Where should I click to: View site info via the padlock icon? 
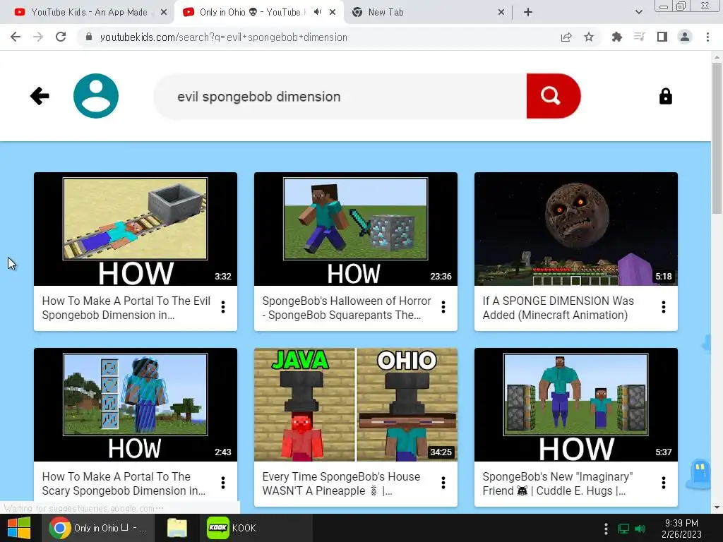(x=89, y=37)
